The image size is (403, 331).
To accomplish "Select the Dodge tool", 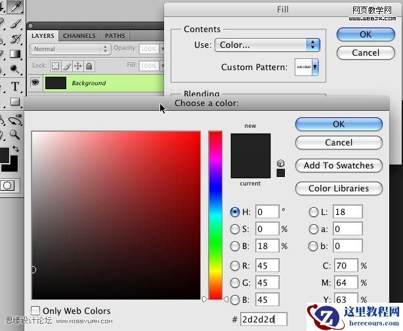I will pyautogui.click(x=15, y=69).
